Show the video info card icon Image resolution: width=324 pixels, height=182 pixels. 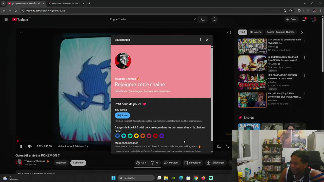pos(229,32)
